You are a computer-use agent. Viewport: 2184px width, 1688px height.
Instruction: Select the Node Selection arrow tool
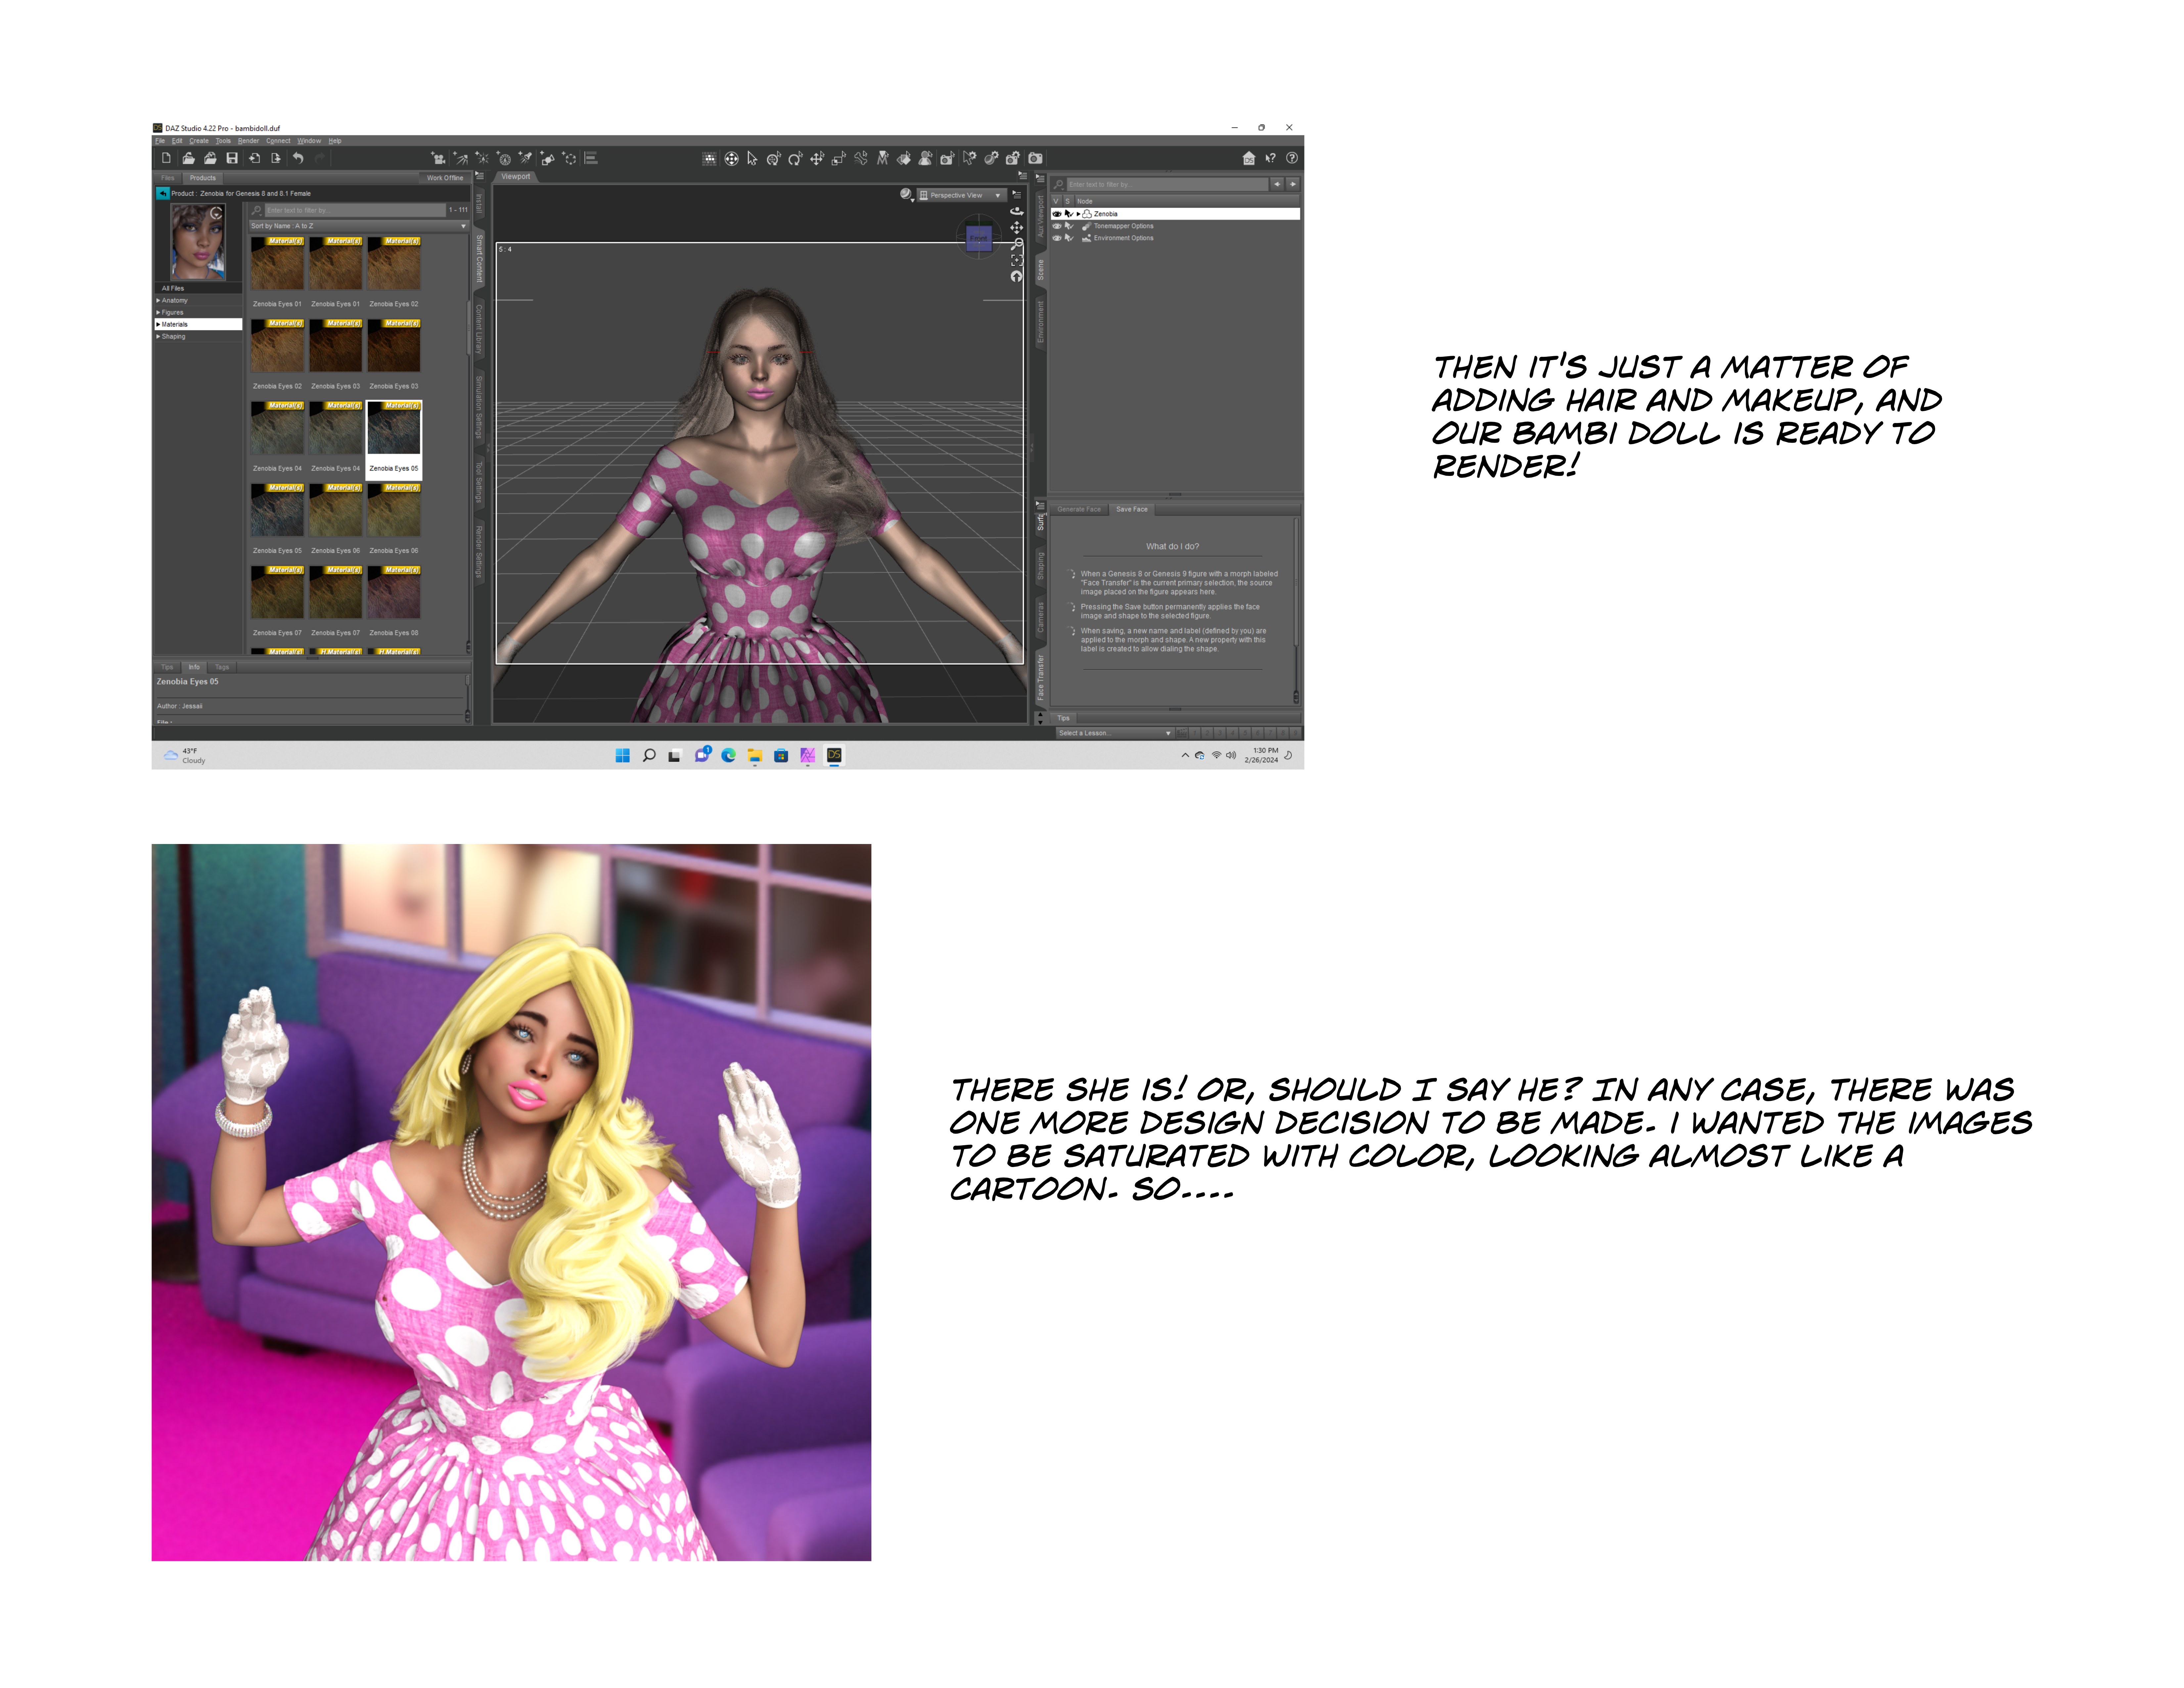(752, 158)
